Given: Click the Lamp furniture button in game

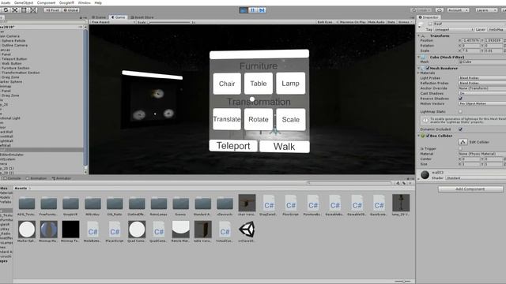Looking at the screenshot, I should [x=290, y=84].
